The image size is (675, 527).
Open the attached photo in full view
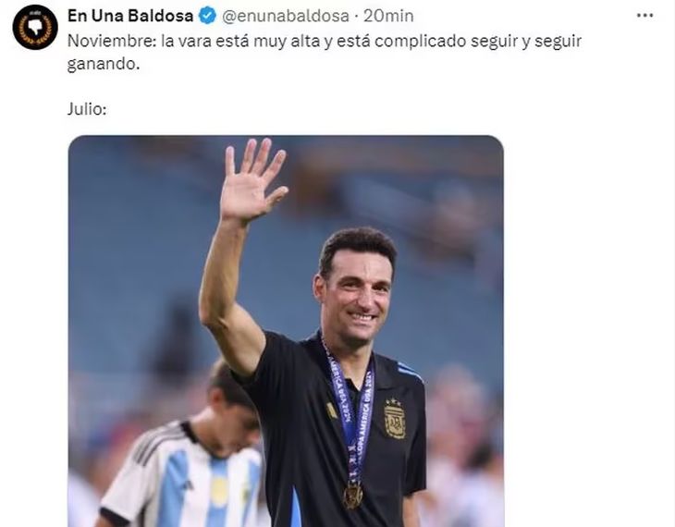point(286,331)
